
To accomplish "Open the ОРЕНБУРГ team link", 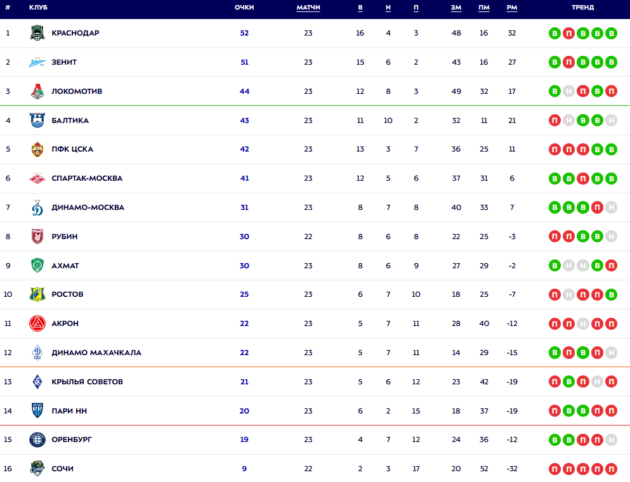I will [72, 440].
